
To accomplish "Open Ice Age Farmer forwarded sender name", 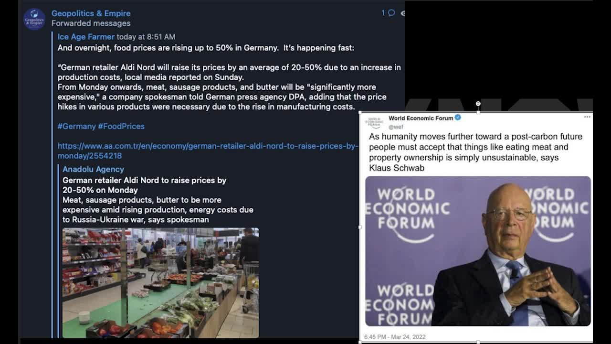I will click(x=86, y=37).
